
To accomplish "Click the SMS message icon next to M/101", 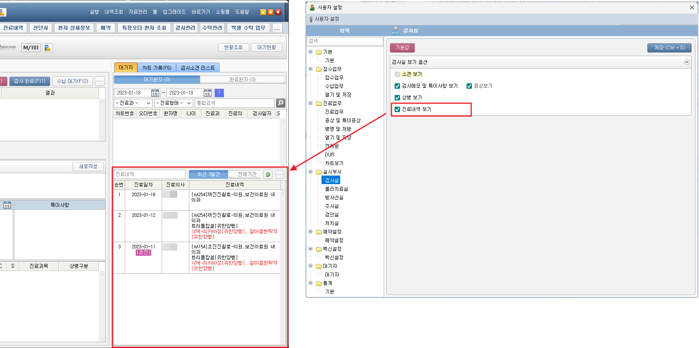I will tap(47, 48).
